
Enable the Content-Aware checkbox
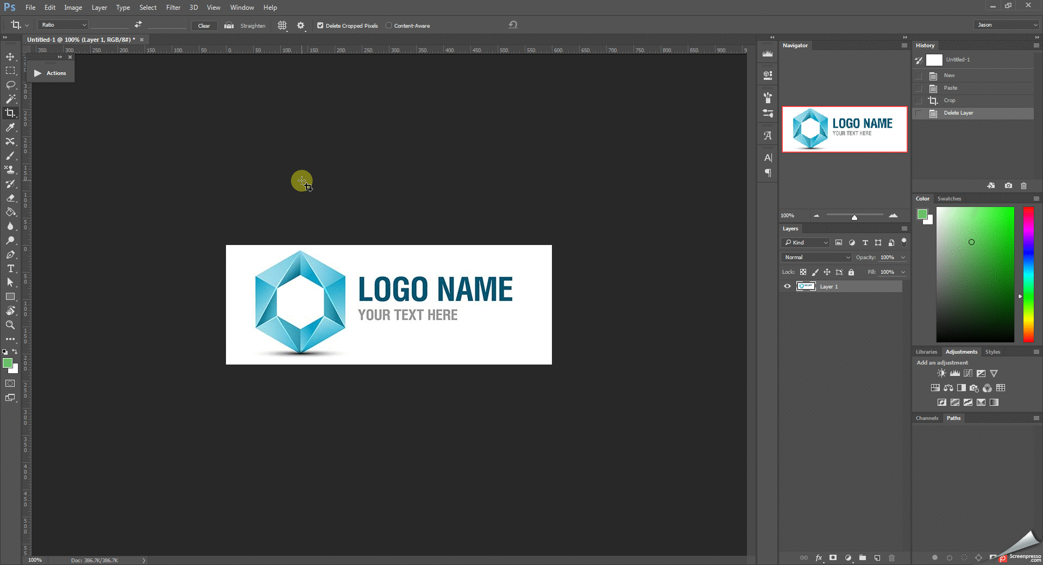coord(389,26)
